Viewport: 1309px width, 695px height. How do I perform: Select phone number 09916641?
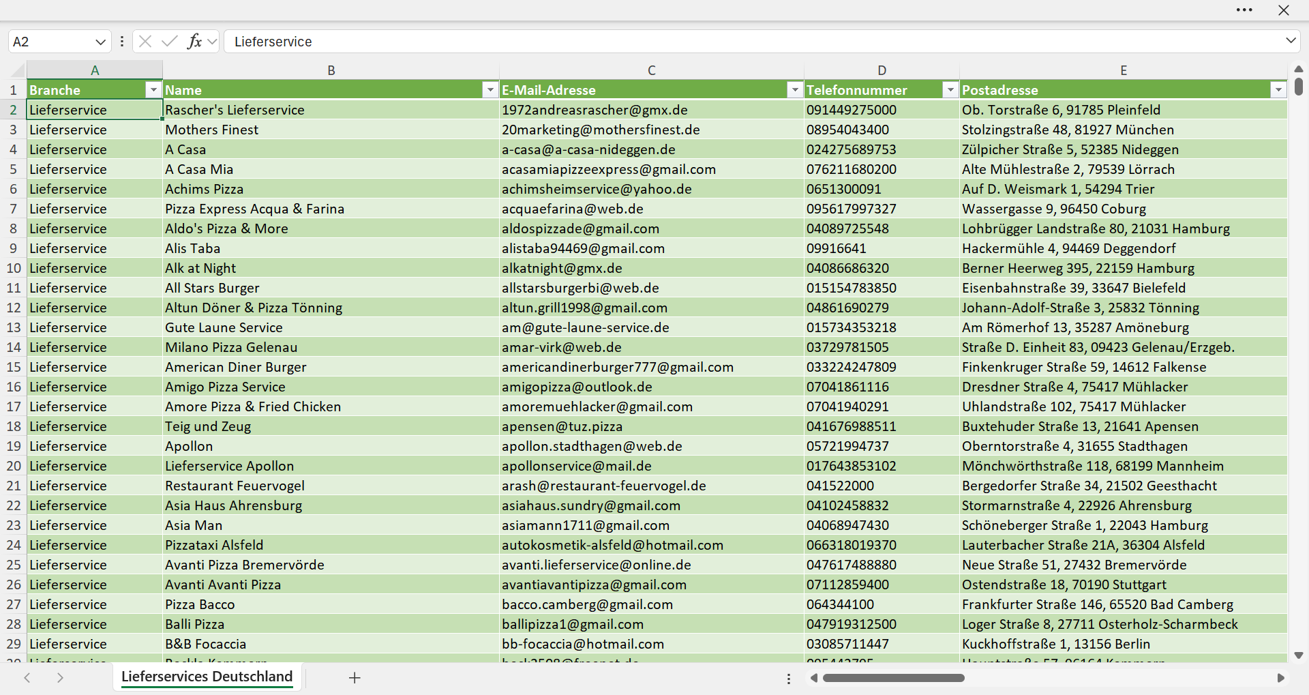coord(882,248)
